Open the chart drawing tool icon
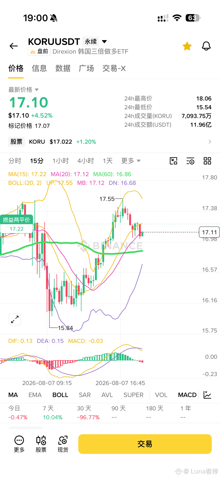Screen dimensions: 220x478 click(x=174, y=161)
